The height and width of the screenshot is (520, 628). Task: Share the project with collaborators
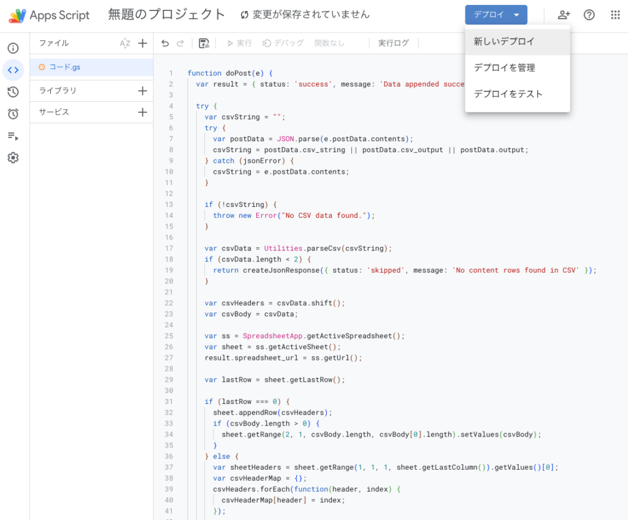(564, 14)
